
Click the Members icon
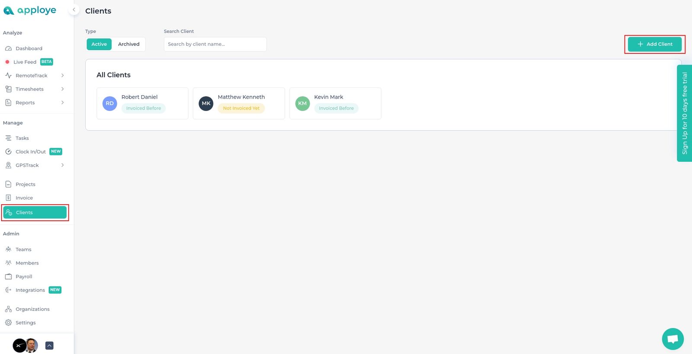pos(8,263)
